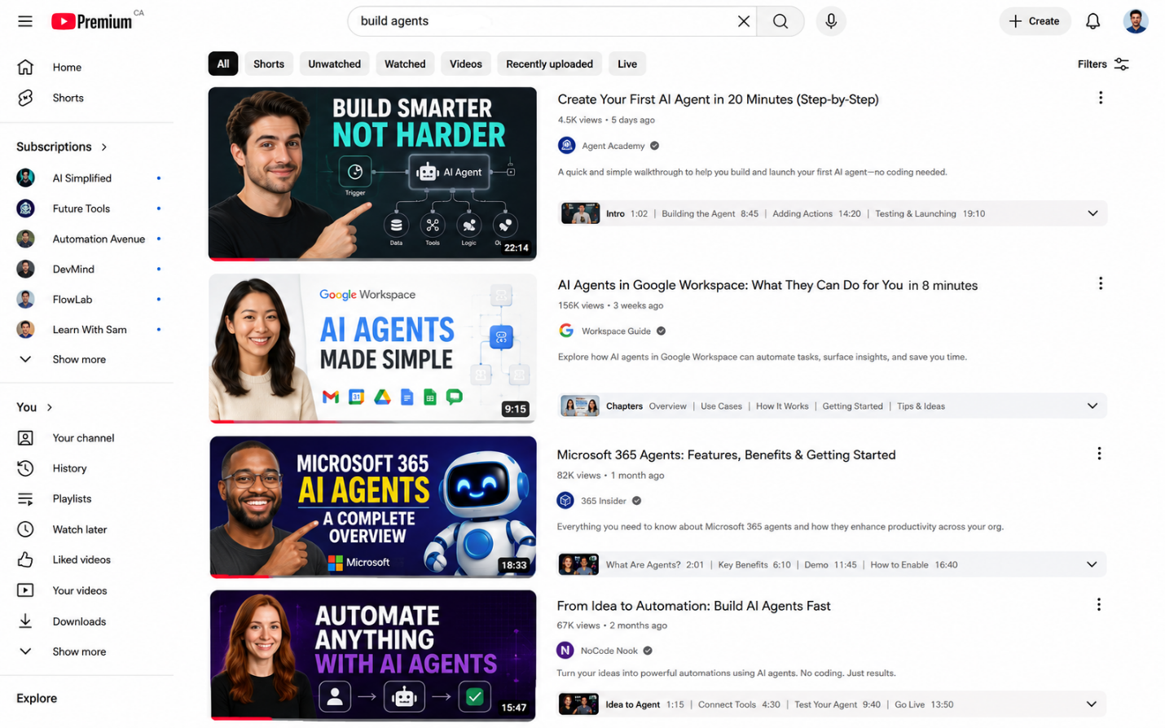This screenshot has height=728, width=1165.
Task: Select the Videos filter chip
Action: pyautogui.click(x=466, y=64)
